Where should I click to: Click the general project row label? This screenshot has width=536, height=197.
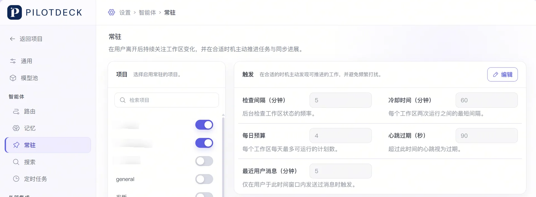[x=125, y=179]
